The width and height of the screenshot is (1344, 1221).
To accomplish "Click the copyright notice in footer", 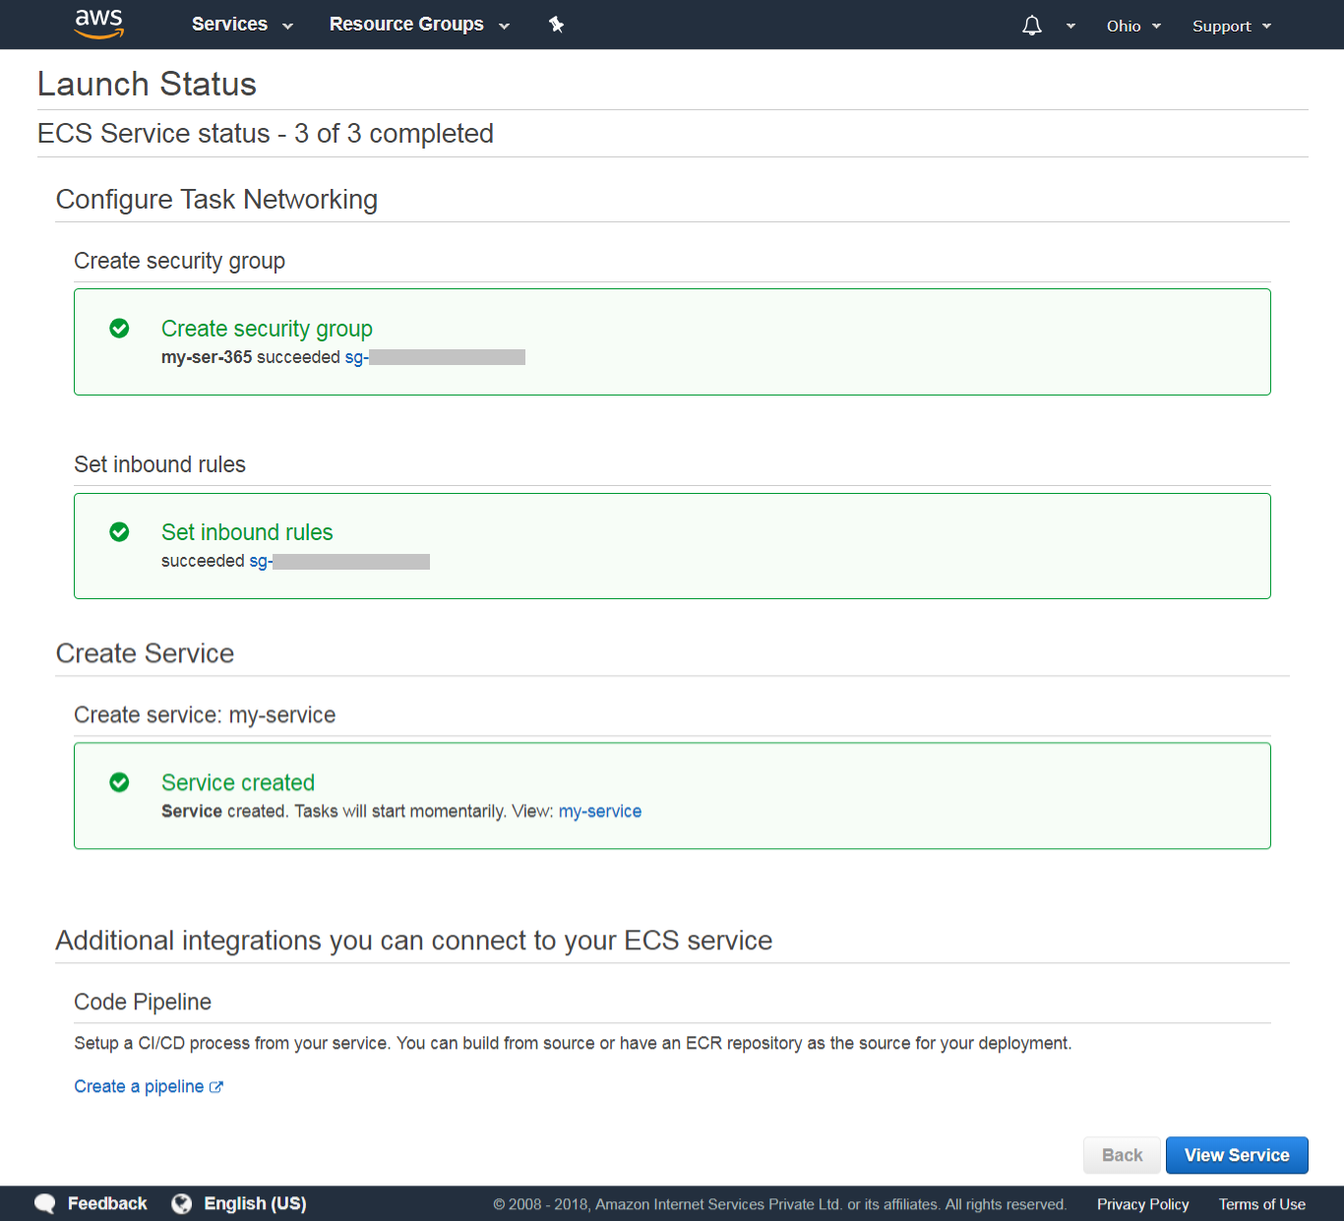I will 780,1204.
